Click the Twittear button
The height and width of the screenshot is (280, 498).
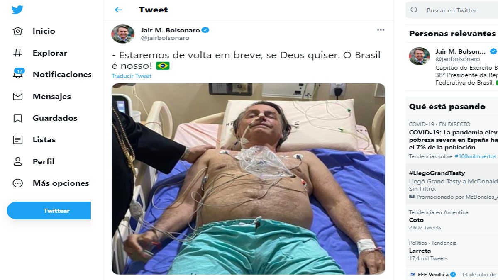[49, 211]
